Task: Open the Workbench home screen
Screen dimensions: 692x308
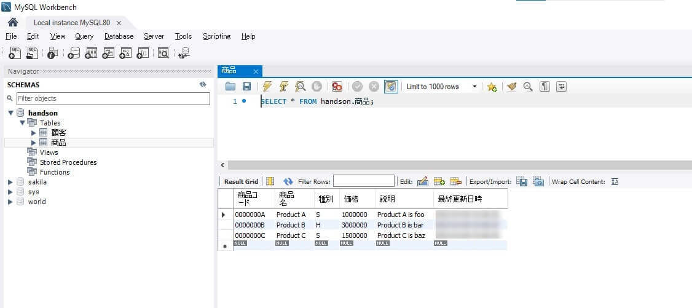Action: point(13,23)
